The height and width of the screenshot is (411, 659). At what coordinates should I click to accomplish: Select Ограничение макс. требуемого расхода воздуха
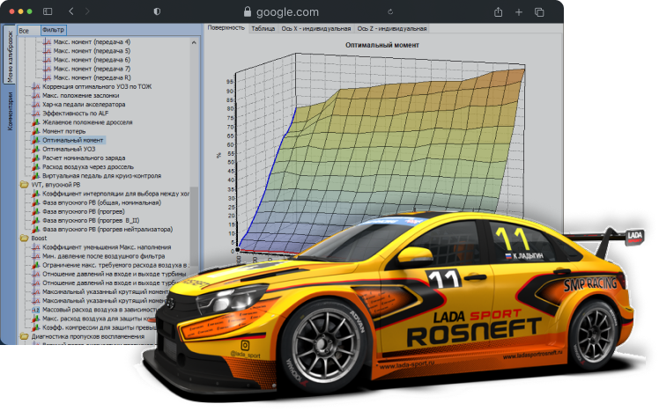click(115, 265)
